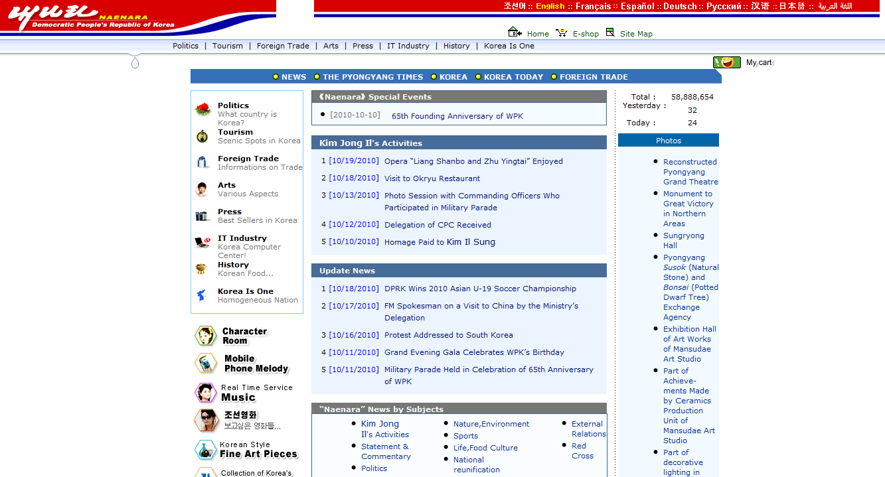The height and width of the screenshot is (477, 885).
Task: Open the Character Room icon
Action: point(206,336)
